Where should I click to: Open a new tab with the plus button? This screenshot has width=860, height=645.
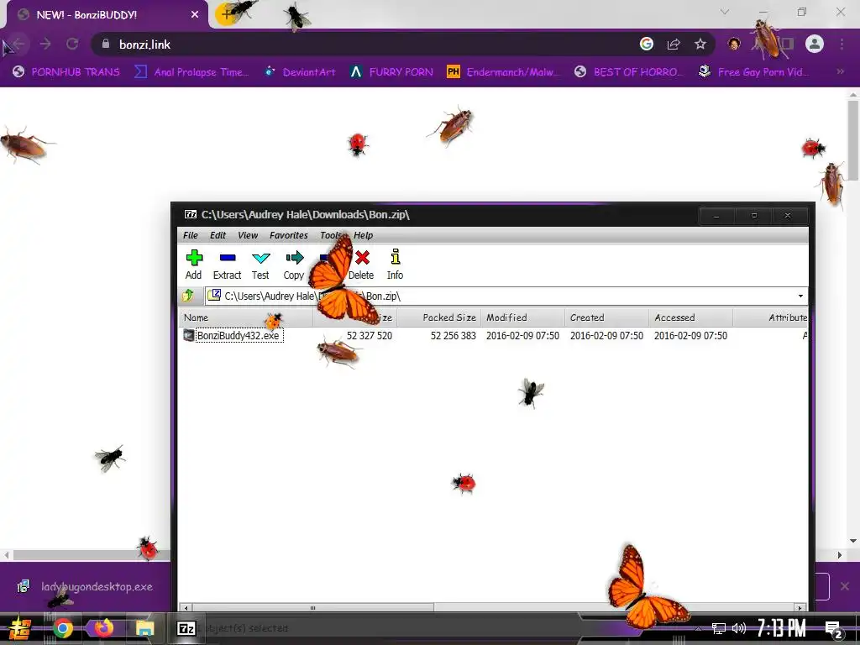coord(225,14)
